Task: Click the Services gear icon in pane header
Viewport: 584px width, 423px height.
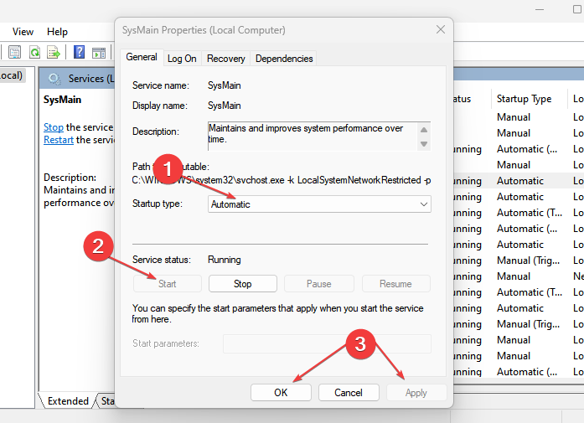Action: (x=54, y=79)
